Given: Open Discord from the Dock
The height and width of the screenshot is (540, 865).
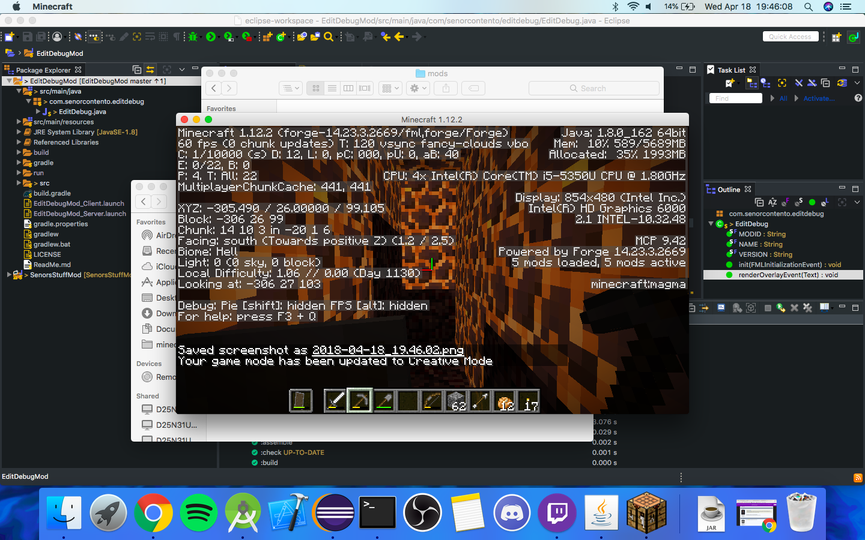Looking at the screenshot, I should 512,513.
